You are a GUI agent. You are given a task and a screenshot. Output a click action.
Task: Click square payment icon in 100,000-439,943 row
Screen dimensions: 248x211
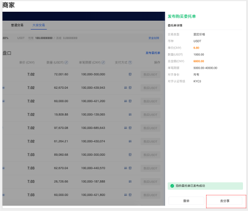click(x=130, y=88)
